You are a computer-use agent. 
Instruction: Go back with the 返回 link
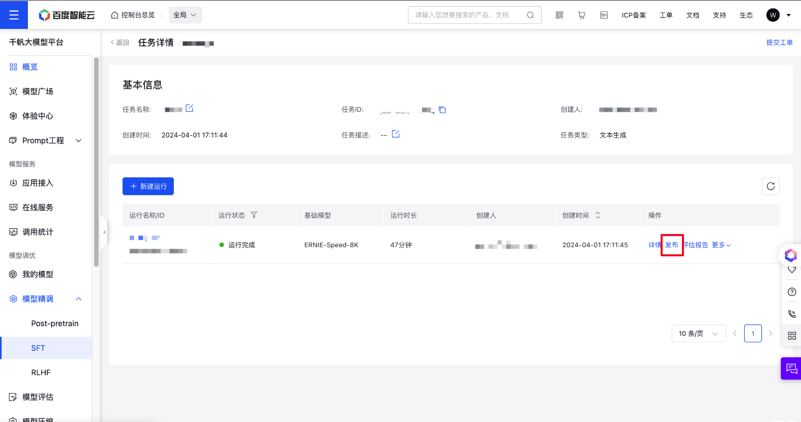tap(120, 43)
